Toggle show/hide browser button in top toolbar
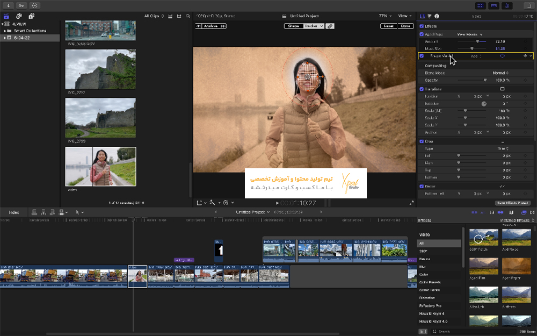The image size is (537, 336). 481,5
